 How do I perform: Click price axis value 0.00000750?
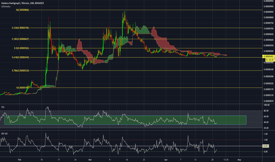[268, 23]
